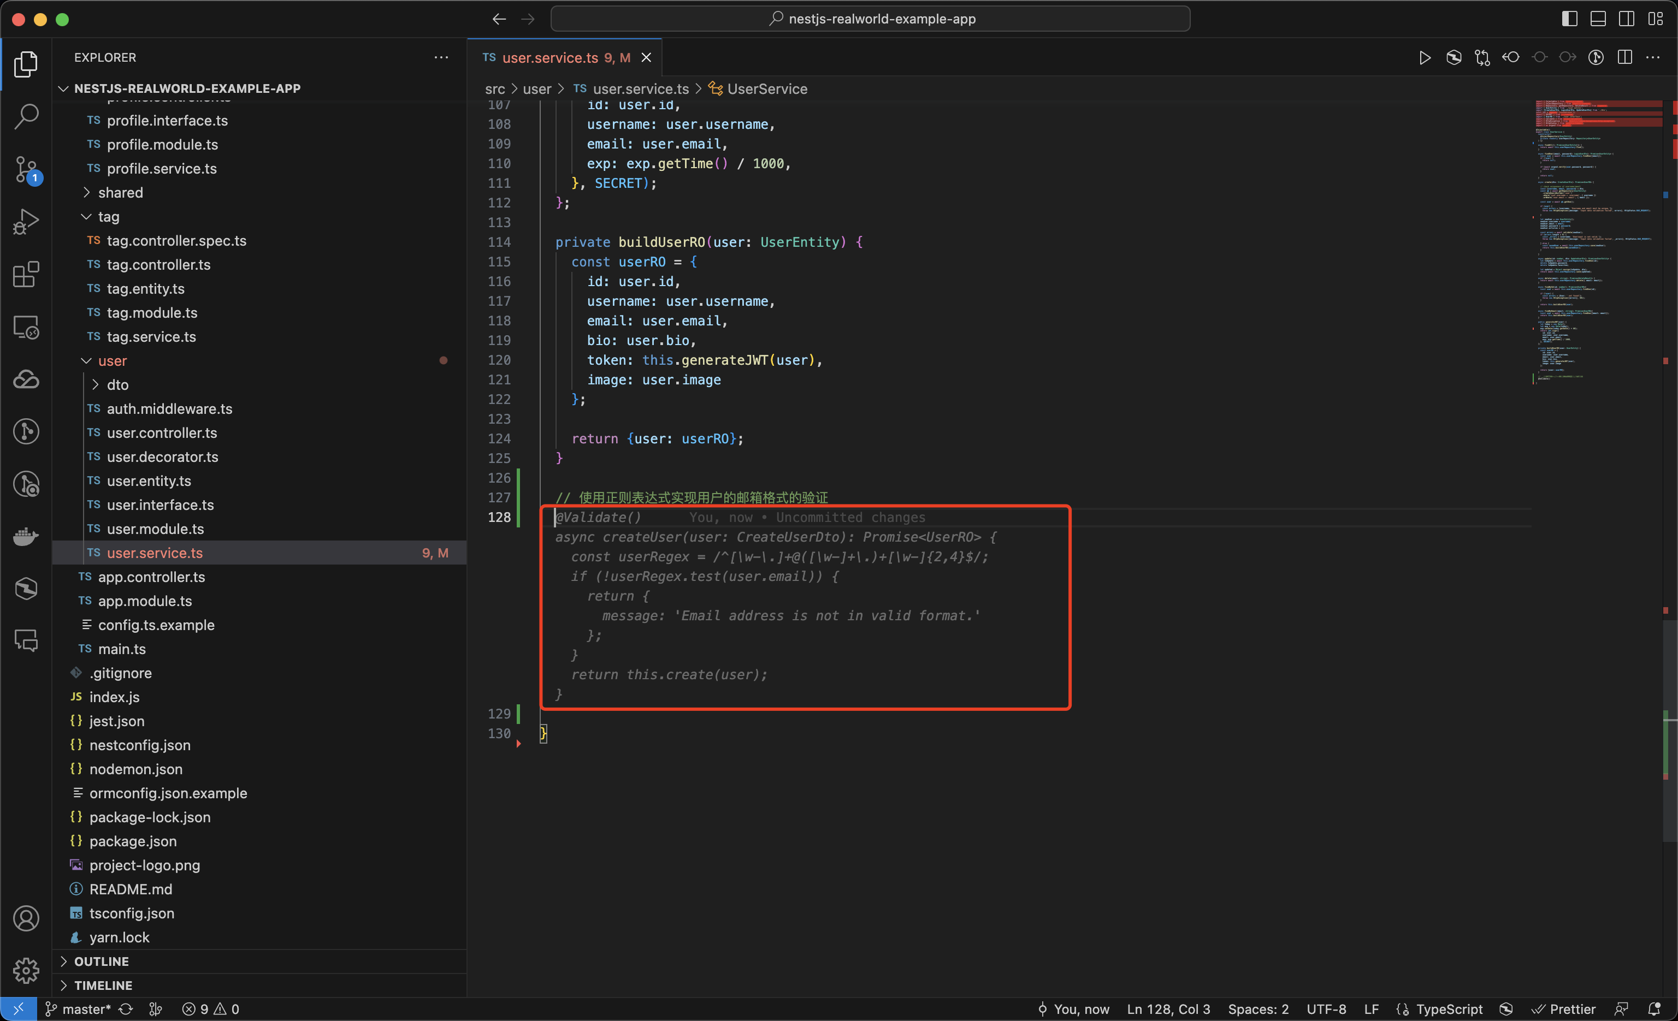Split the editor to the right
The height and width of the screenshot is (1021, 1678).
tap(1625, 58)
